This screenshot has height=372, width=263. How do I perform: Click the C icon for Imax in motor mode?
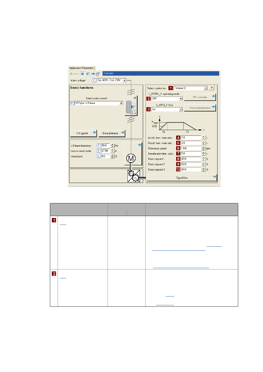98,151
